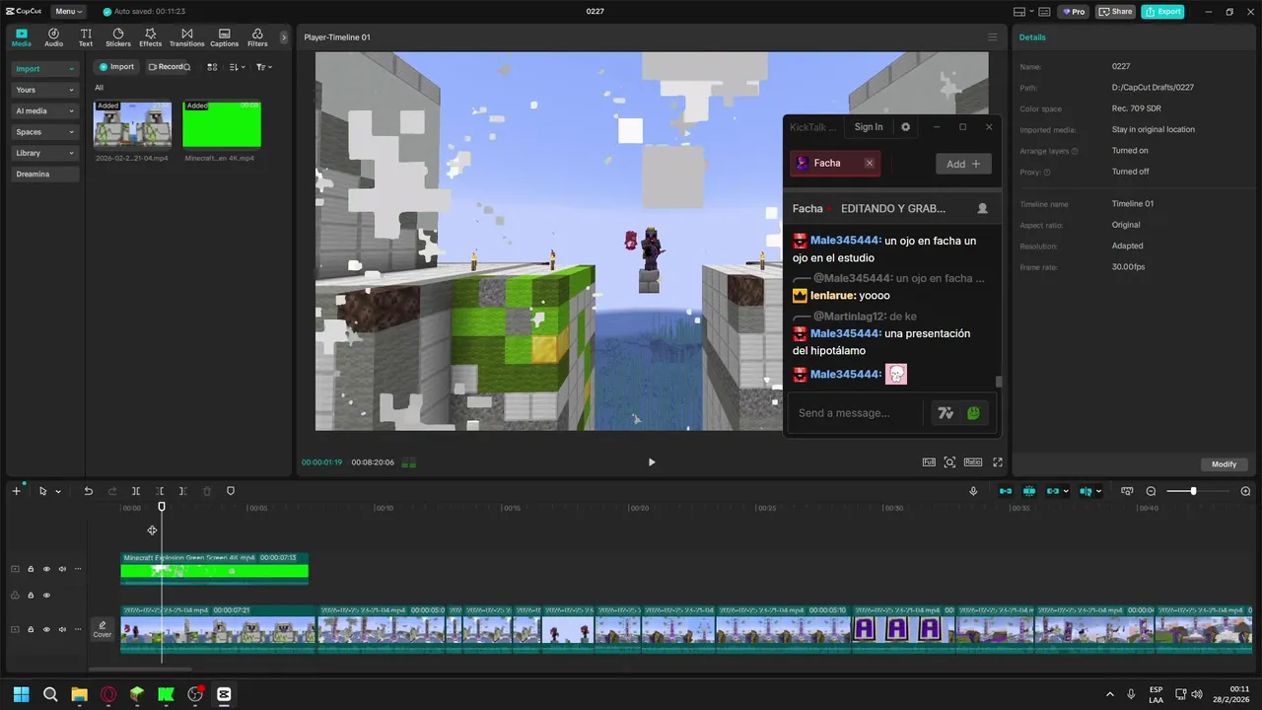Open the Dreamina section
This screenshot has width=1262, height=710.
tap(45, 175)
